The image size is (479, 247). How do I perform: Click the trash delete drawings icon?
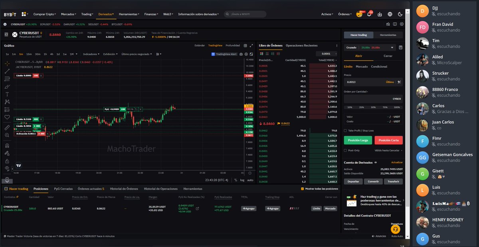click(7, 179)
